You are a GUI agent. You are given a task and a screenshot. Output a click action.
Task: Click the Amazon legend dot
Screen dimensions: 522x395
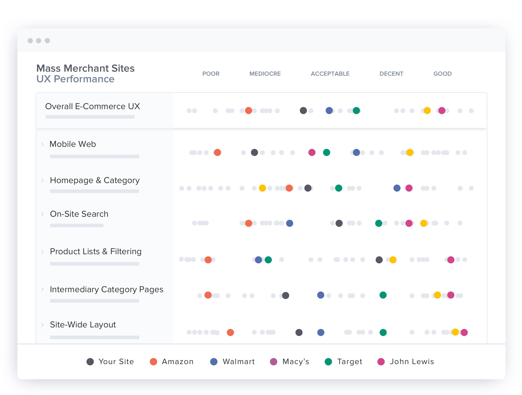pos(154,362)
